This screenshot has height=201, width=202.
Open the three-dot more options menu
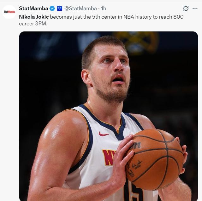pos(195,9)
